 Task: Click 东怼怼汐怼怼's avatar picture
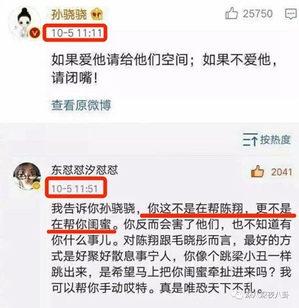[27, 176]
